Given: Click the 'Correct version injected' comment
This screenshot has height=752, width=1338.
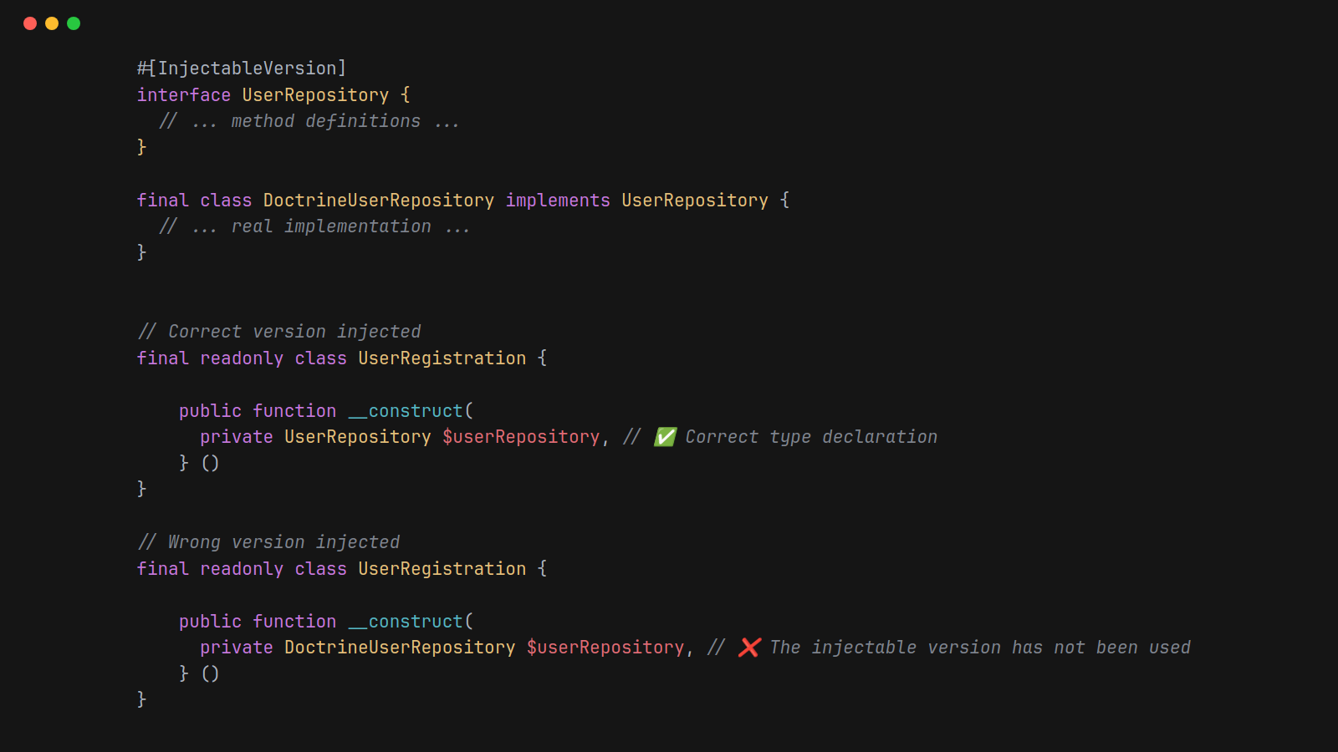Looking at the screenshot, I should (279, 331).
